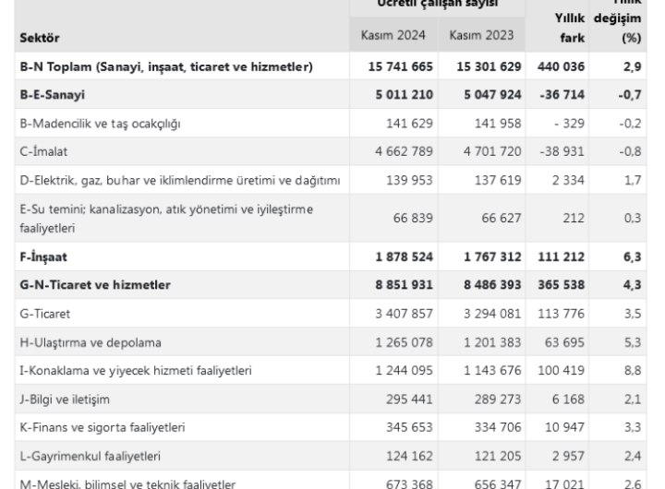Select the C-İmalat row label

pyautogui.click(x=45, y=149)
